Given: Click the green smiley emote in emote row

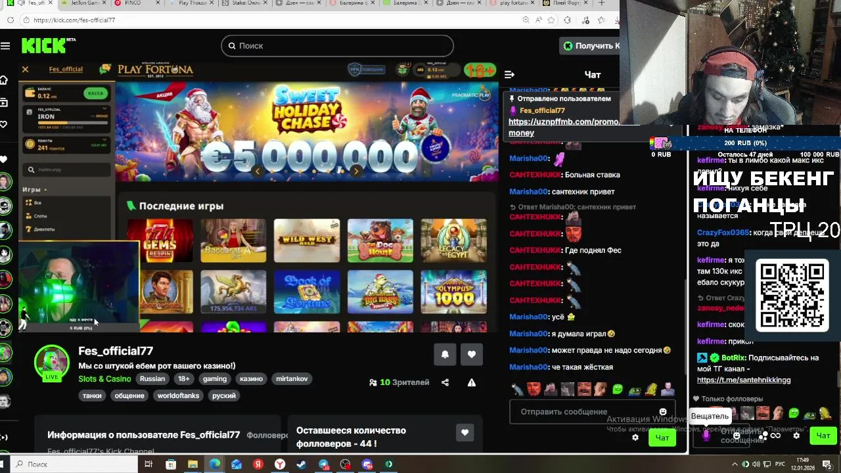Looking at the screenshot, I should point(618,390).
